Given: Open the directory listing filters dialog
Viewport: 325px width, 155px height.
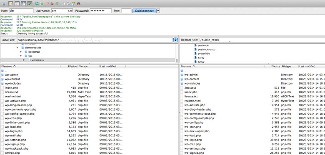Looking at the screenshot, I should [63, 3].
